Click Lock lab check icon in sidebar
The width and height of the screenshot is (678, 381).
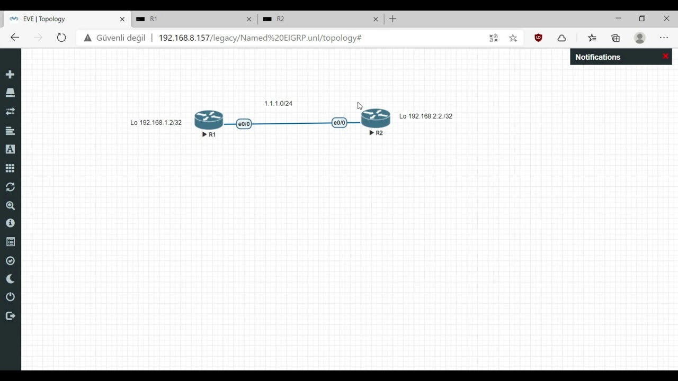click(10, 261)
